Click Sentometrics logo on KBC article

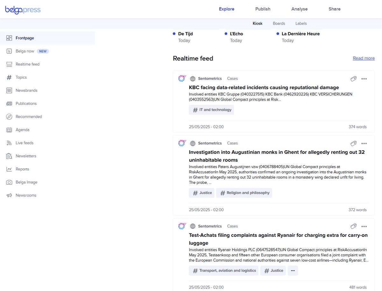pos(182,78)
